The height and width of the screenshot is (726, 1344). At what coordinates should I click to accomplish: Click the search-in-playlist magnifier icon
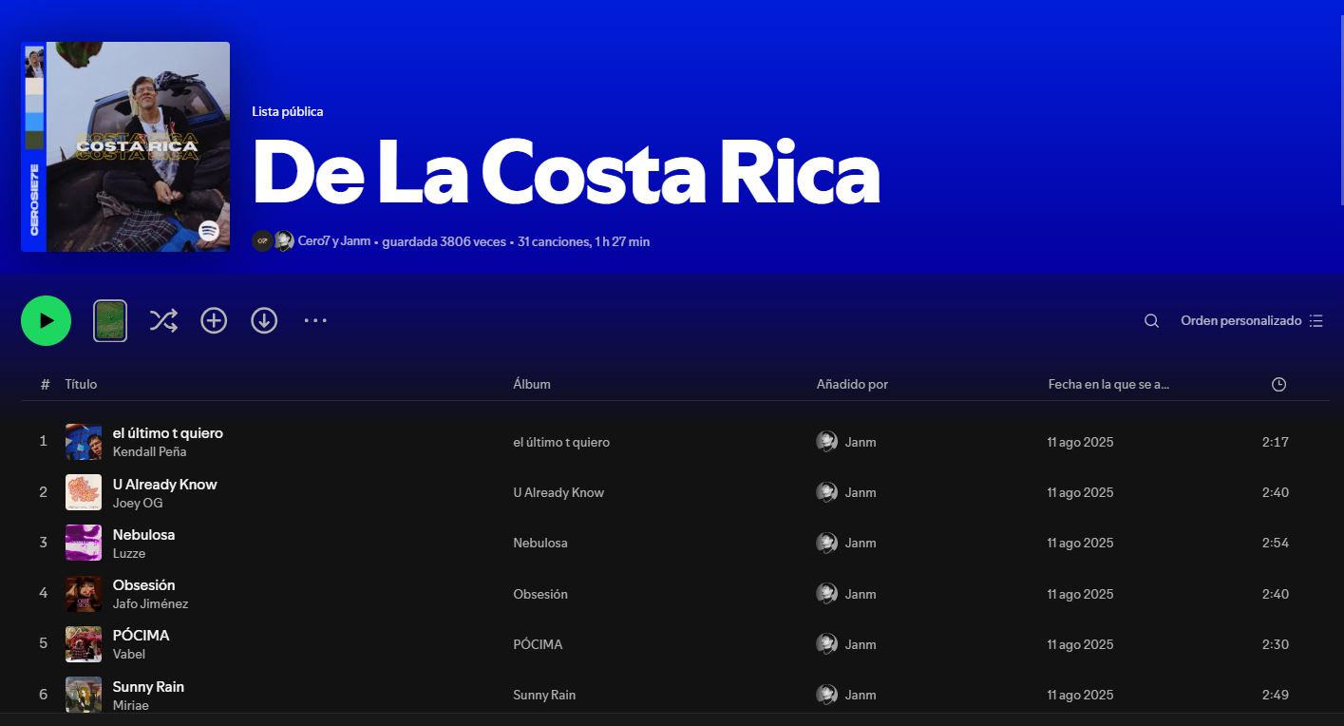(1151, 321)
